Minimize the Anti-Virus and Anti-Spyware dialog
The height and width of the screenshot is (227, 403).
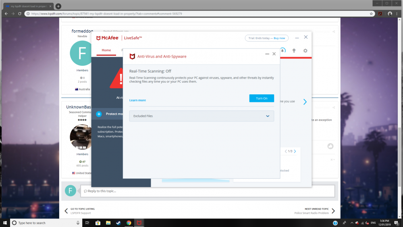pyautogui.click(x=267, y=54)
